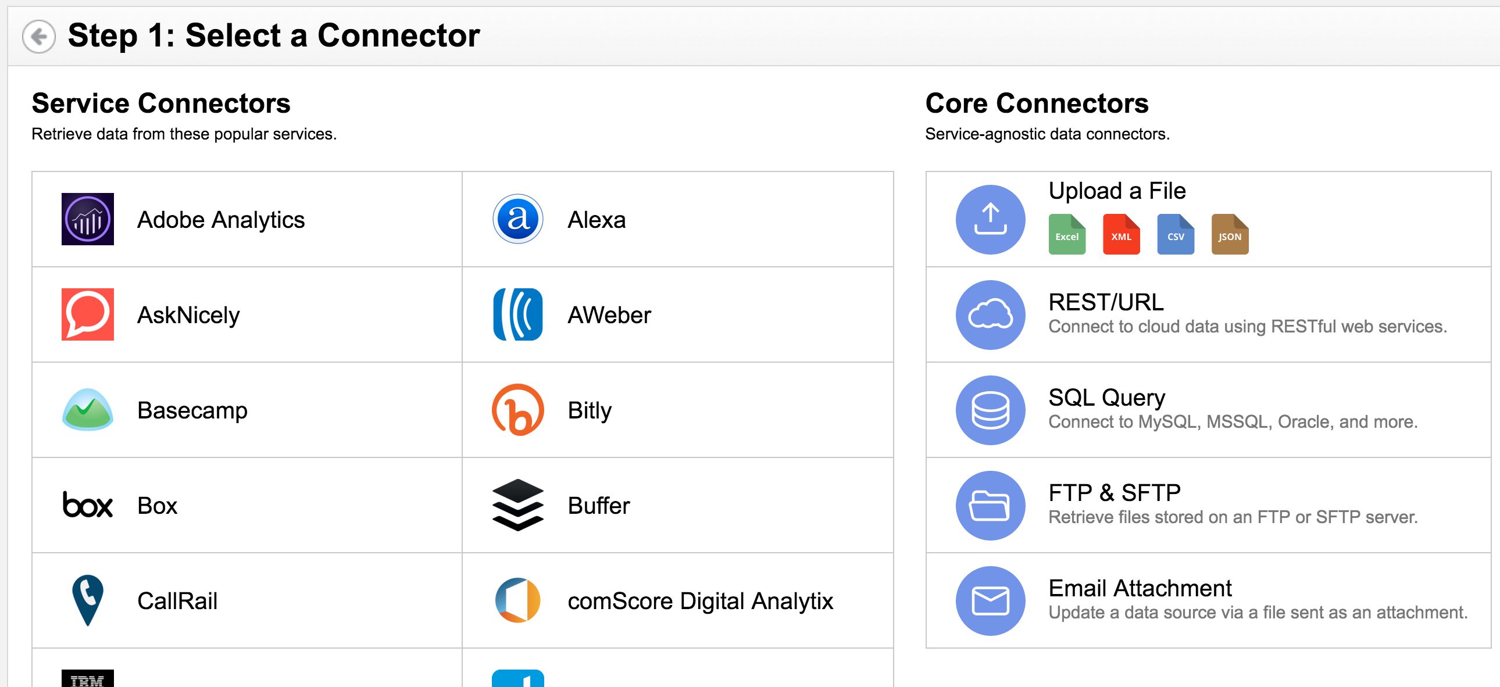The height and width of the screenshot is (687, 1500).
Task: Go back using the arrow button
Action: point(39,37)
